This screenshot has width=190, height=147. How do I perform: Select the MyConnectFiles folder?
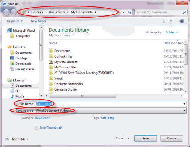[63, 67]
